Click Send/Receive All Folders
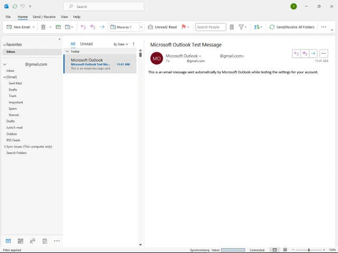The image size is (338, 253). pos(292,27)
